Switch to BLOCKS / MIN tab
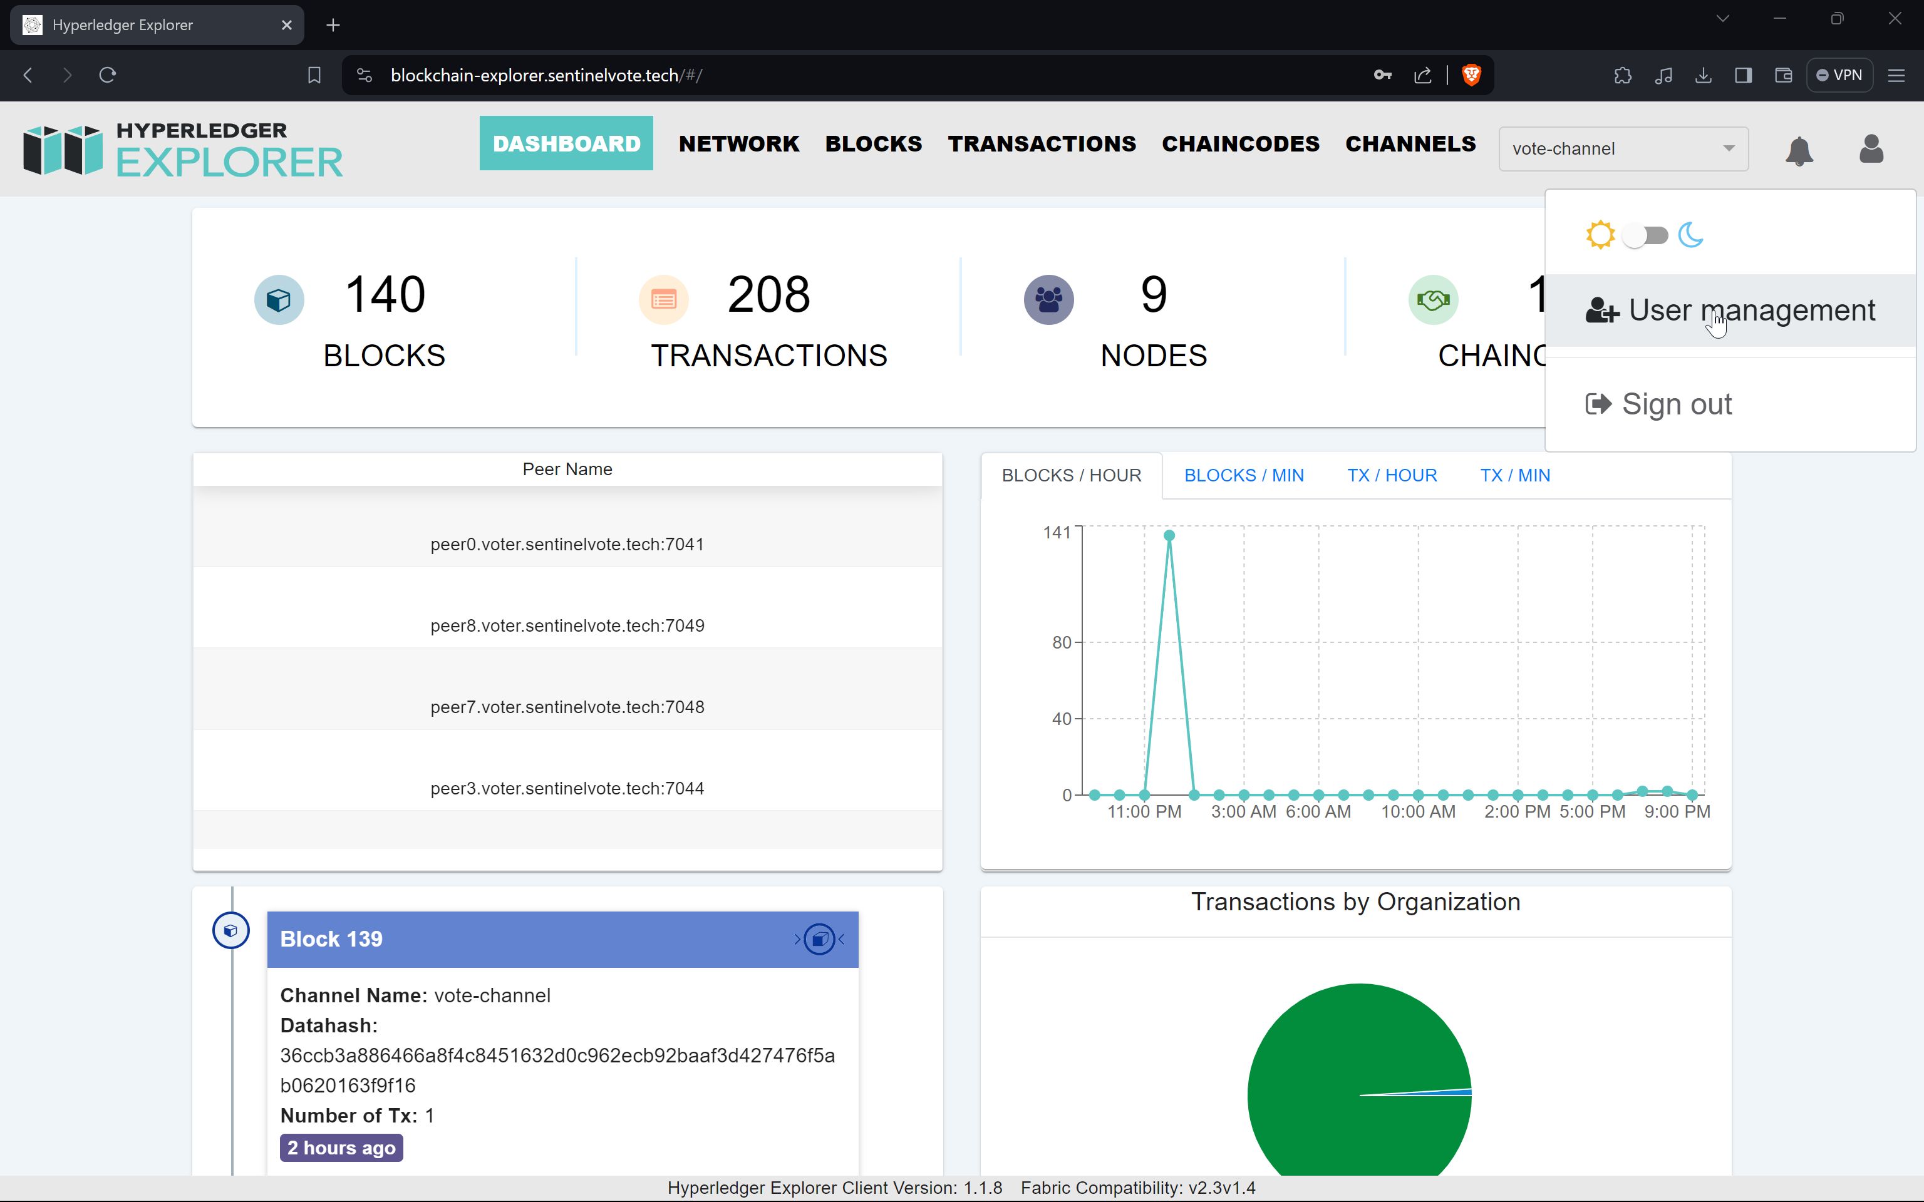Viewport: 1924px width, 1202px height. (1243, 475)
